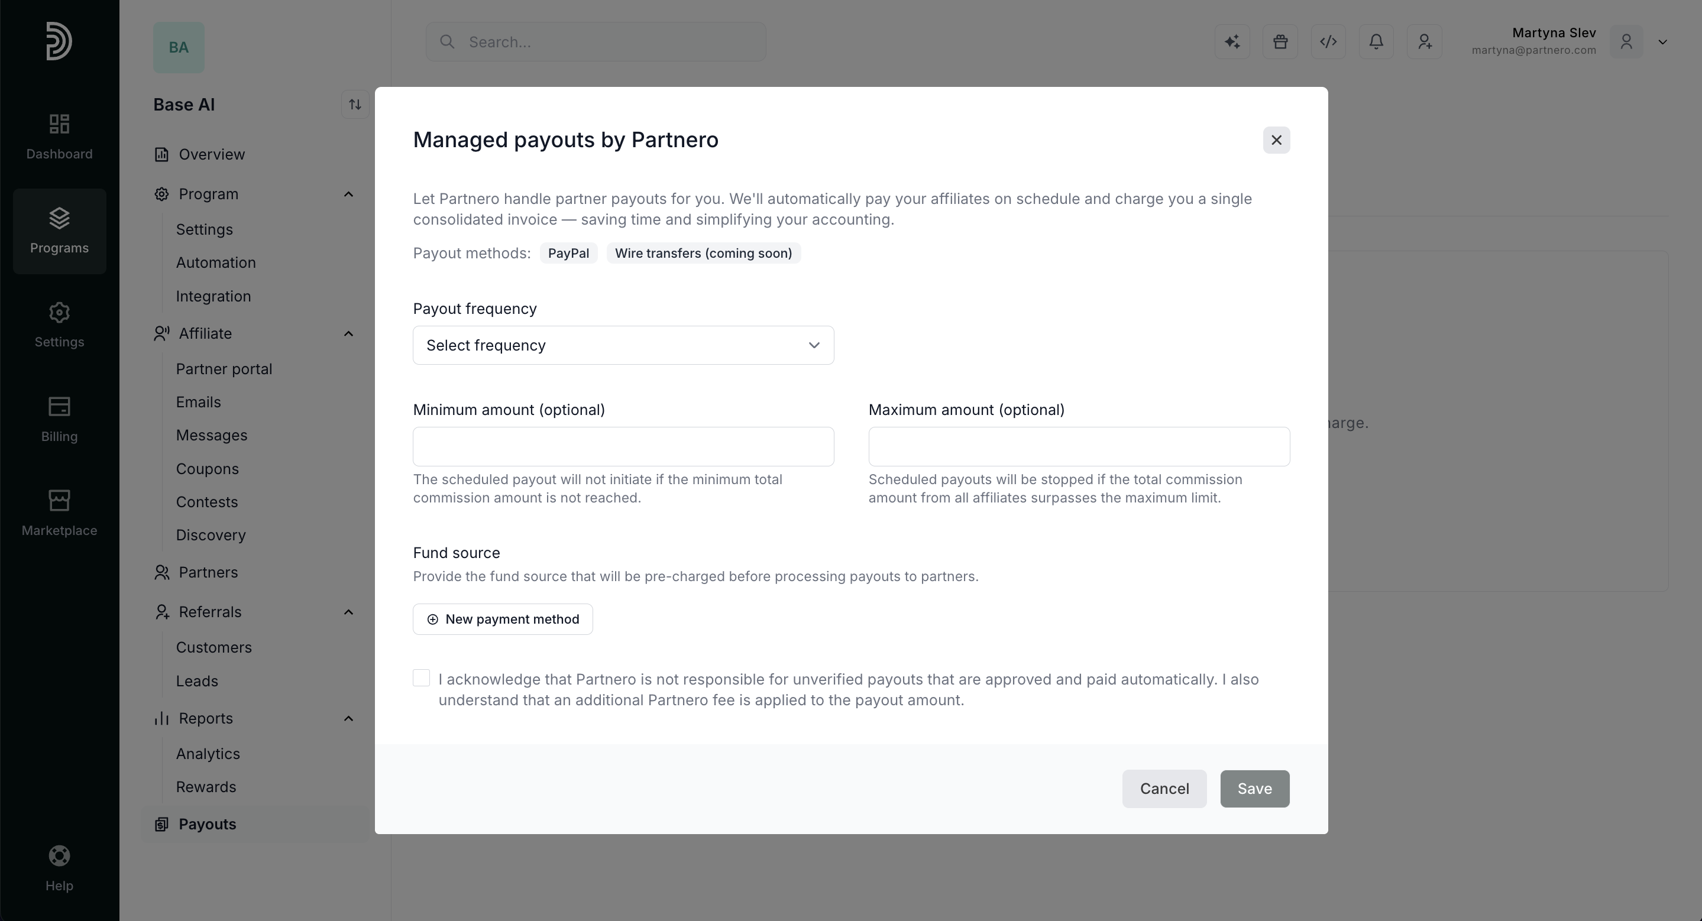Click the developer code brackets icon

coord(1328,42)
